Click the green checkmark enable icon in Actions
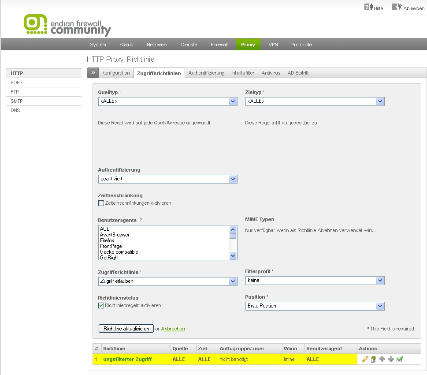This screenshot has width=427, height=375. 400,360
